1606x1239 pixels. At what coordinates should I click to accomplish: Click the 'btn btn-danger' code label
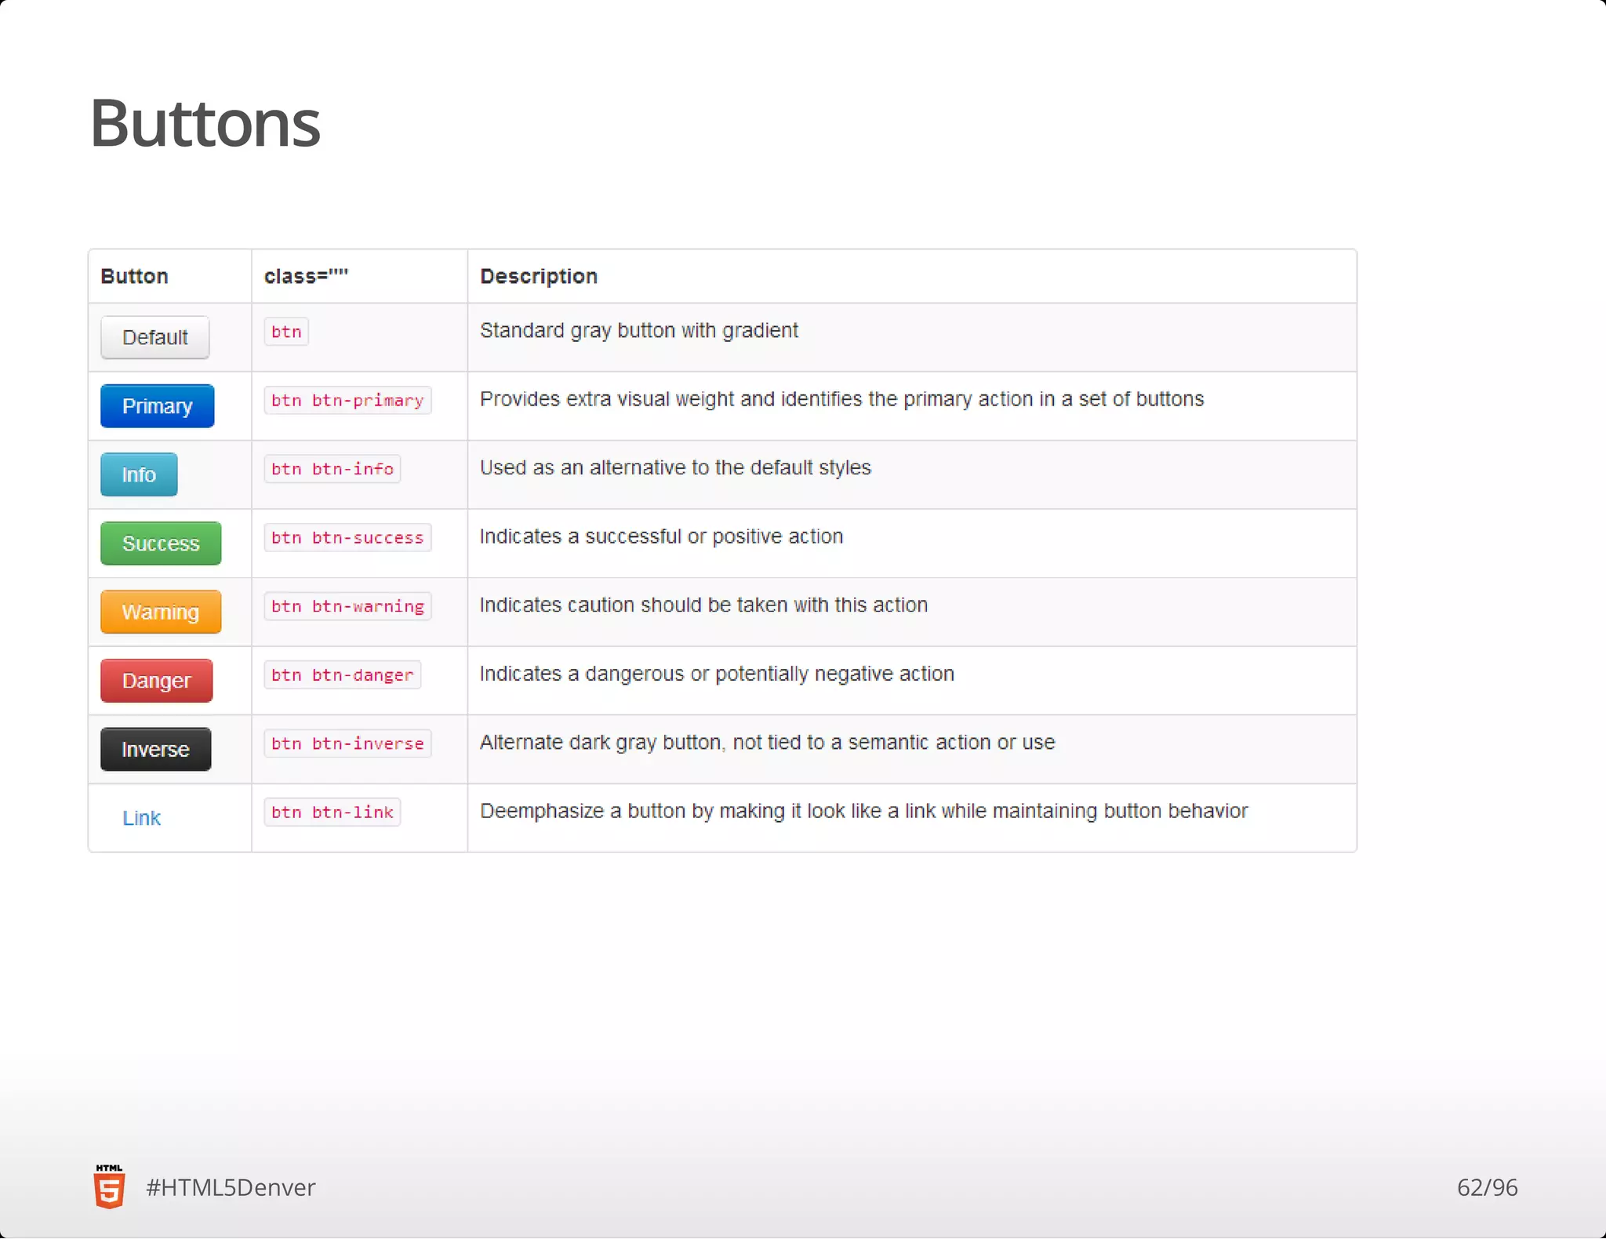[343, 674]
